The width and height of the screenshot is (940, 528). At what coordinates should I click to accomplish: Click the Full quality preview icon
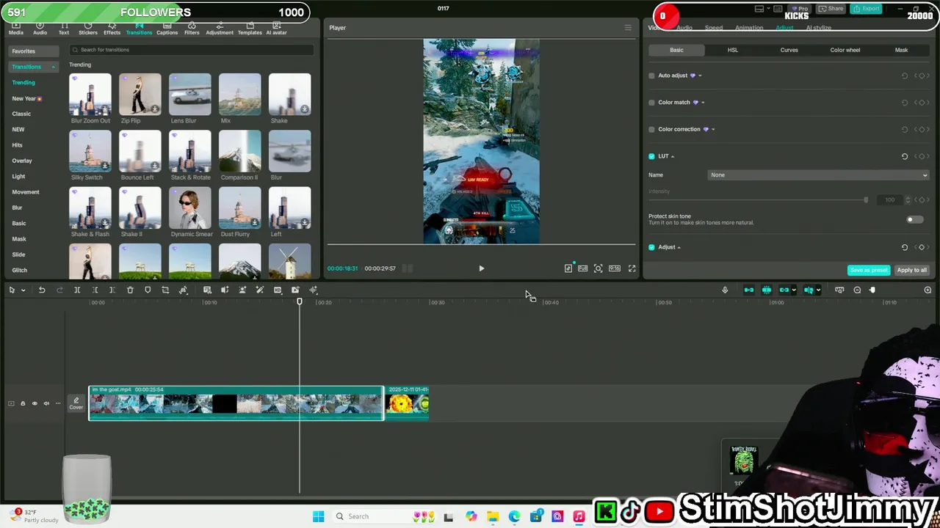(583, 268)
